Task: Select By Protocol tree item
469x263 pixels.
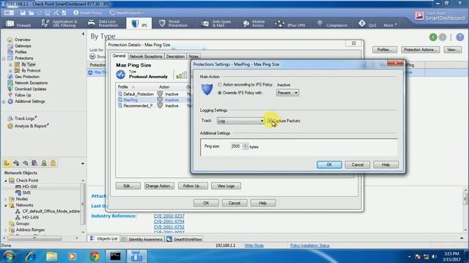Action: click(x=31, y=71)
